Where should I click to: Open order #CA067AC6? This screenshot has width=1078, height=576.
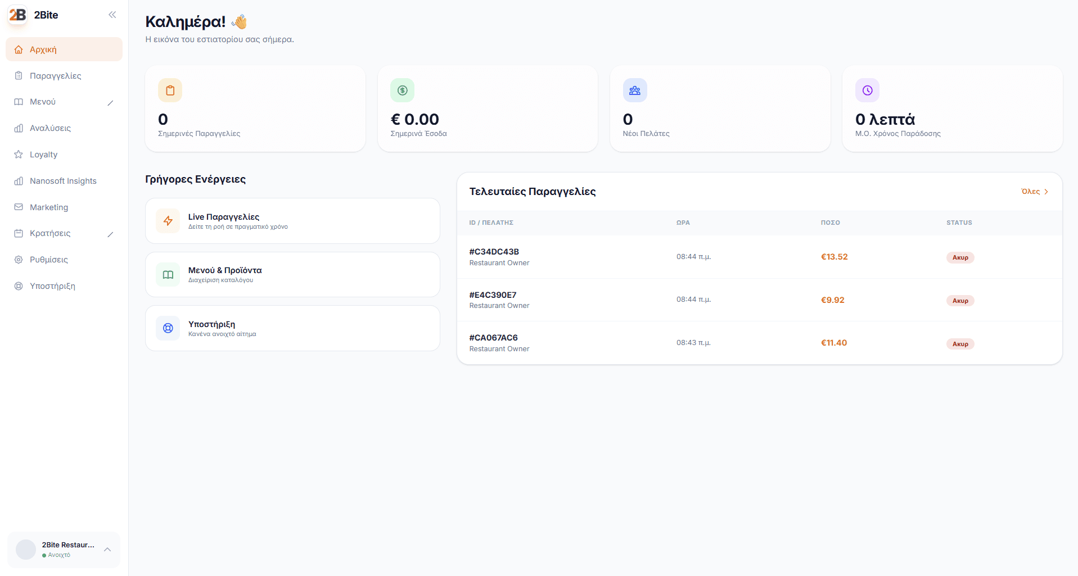760,343
